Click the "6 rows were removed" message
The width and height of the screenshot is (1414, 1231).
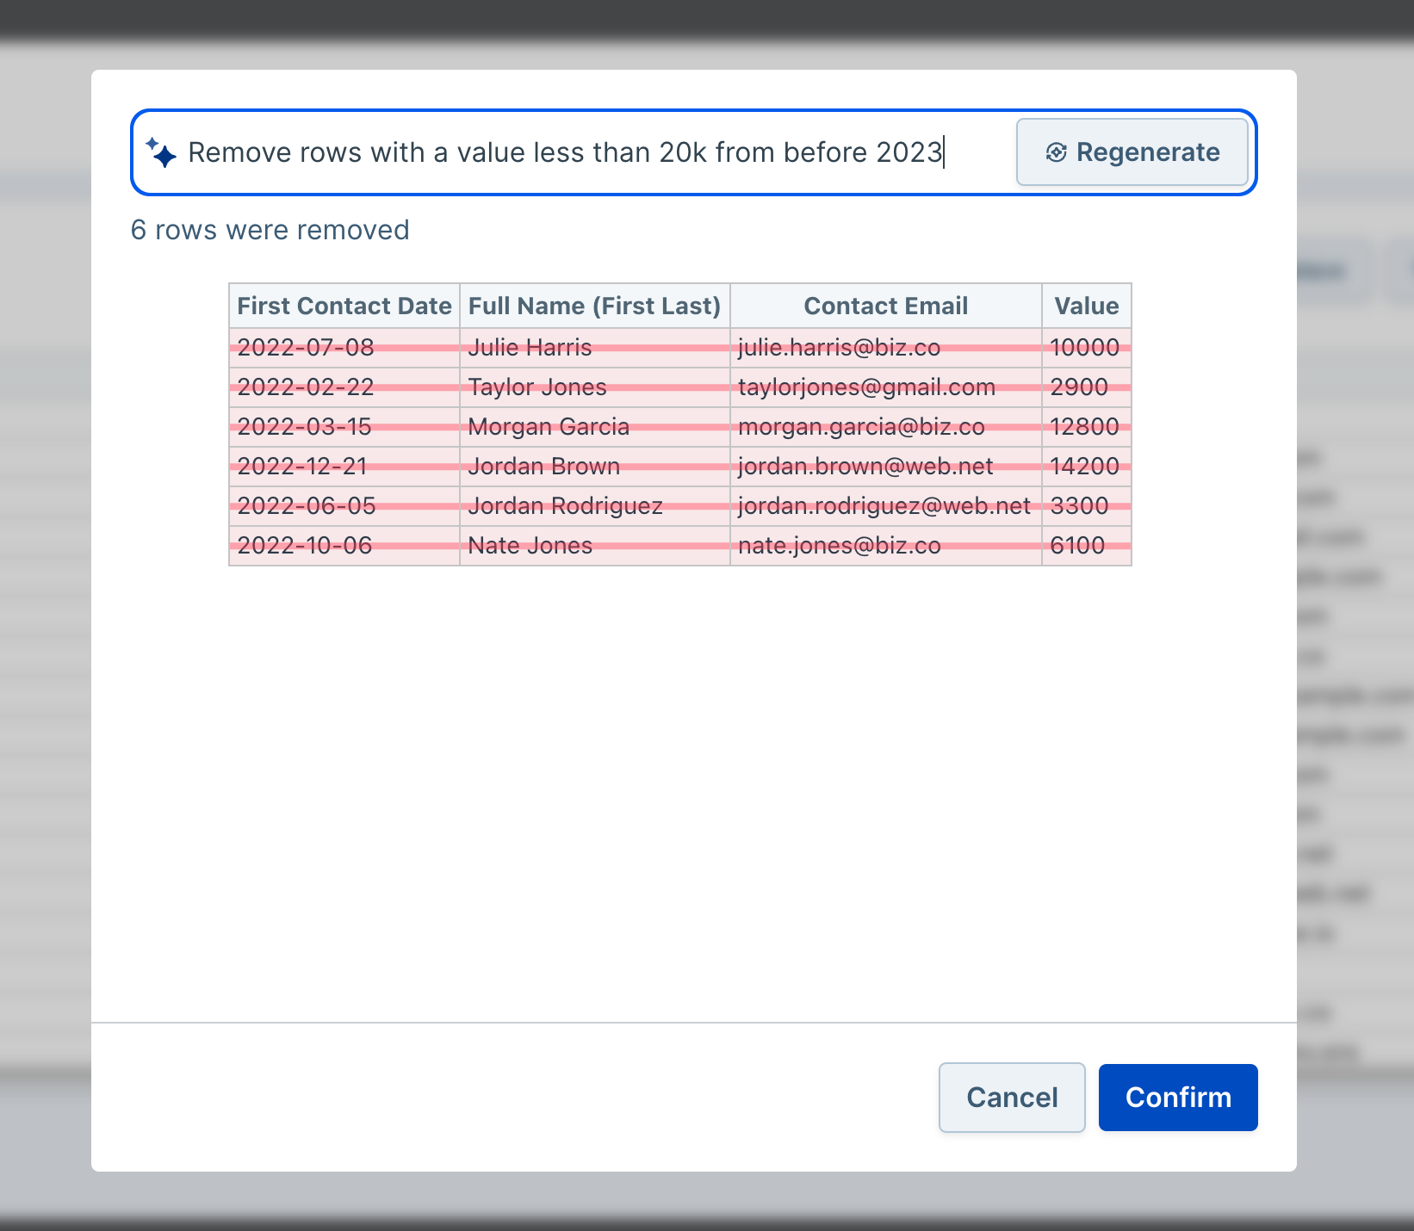click(x=270, y=230)
